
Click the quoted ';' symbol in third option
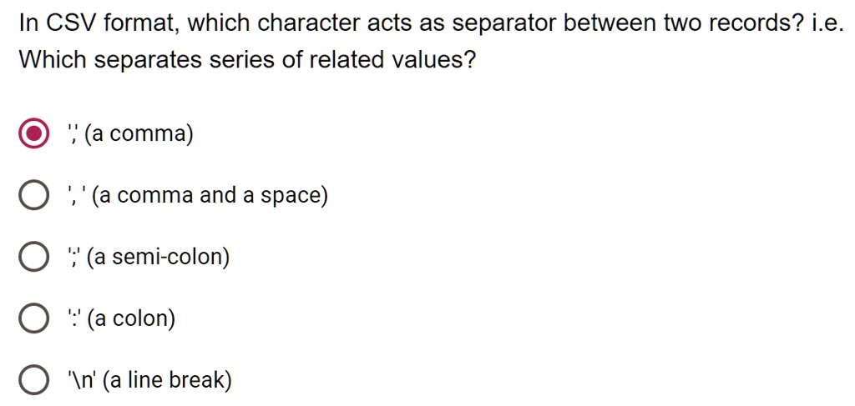point(74,257)
